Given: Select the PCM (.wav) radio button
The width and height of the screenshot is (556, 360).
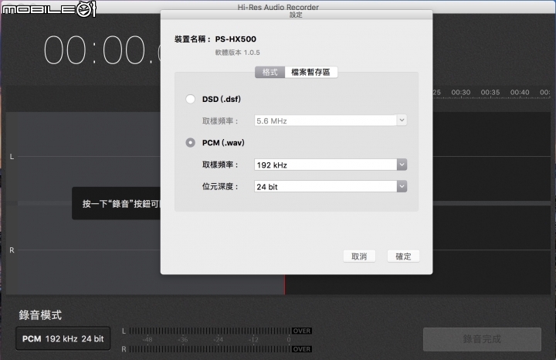Looking at the screenshot, I should point(191,143).
